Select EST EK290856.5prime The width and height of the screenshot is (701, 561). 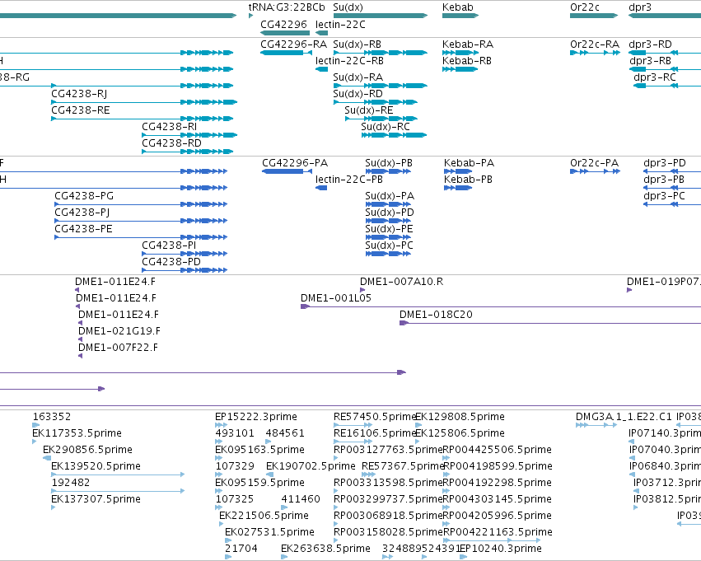pos(47,458)
